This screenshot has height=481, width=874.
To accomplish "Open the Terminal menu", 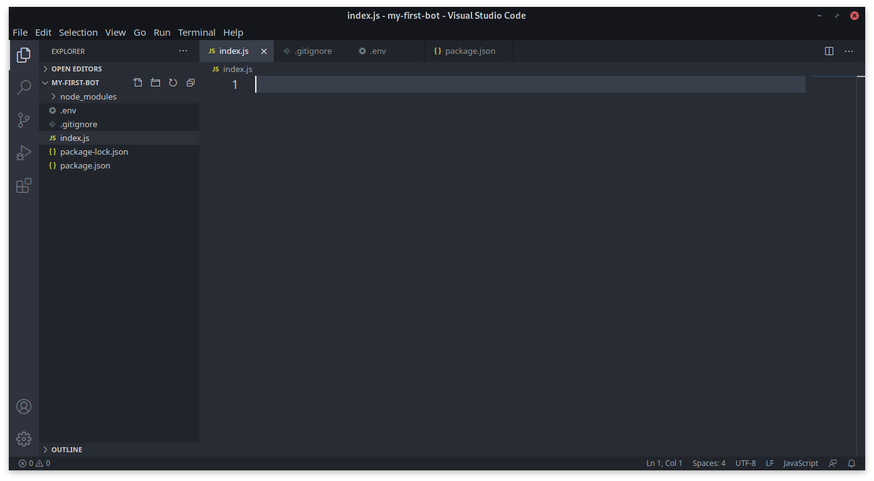I will point(197,33).
